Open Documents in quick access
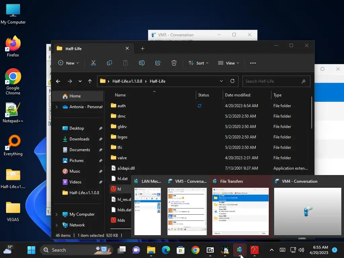 point(80,150)
